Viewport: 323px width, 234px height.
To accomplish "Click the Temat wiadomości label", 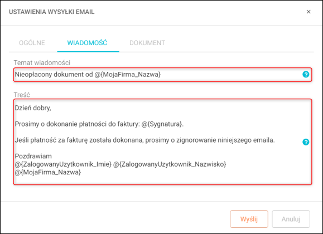I will tap(42, 62).
